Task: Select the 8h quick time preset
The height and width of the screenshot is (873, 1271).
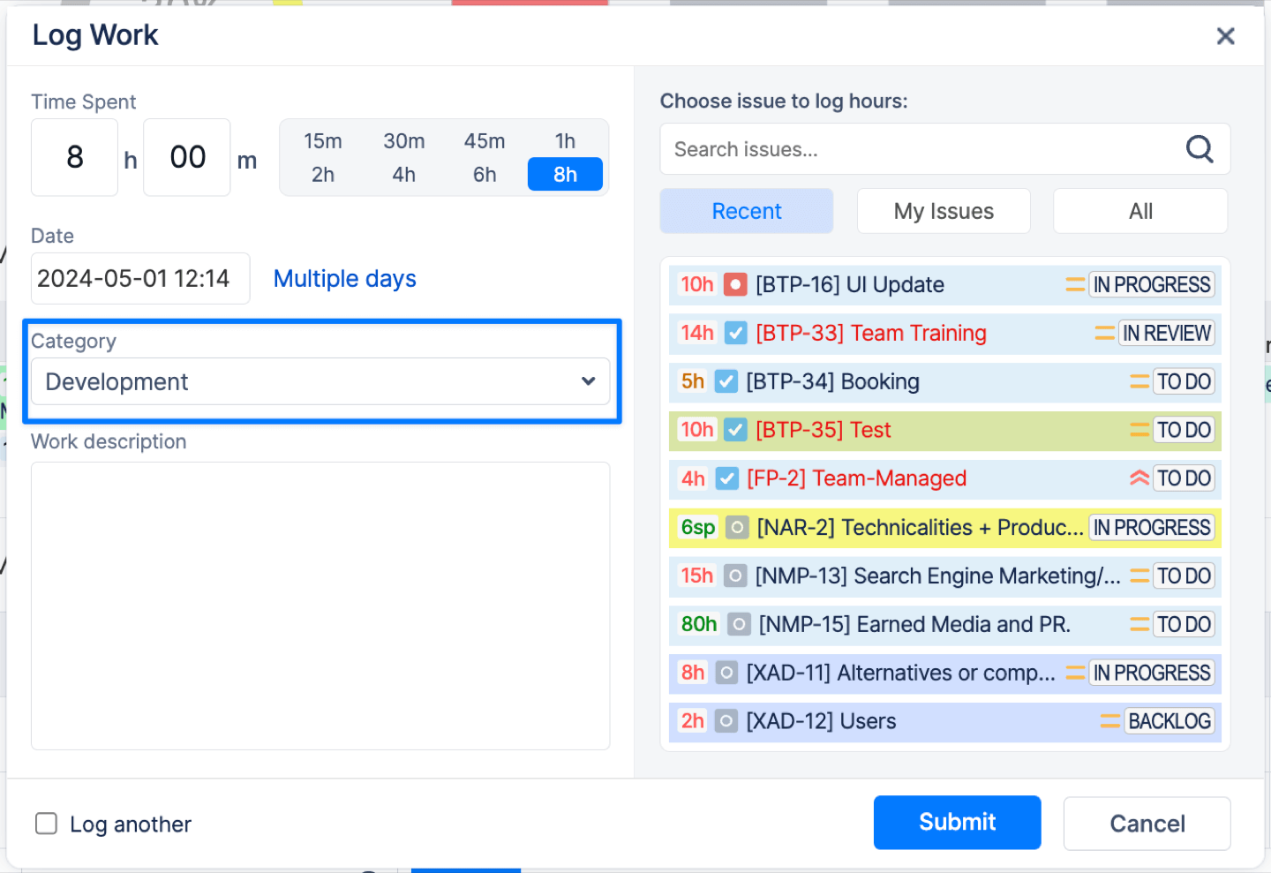Action: [x=565, y=174]
